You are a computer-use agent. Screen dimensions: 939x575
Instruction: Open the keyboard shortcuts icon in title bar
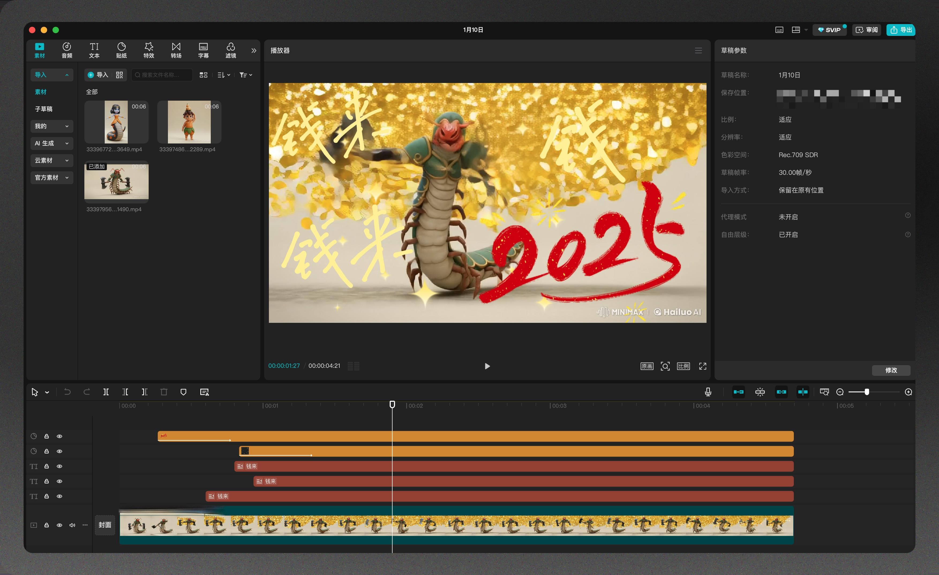[779, 30]
